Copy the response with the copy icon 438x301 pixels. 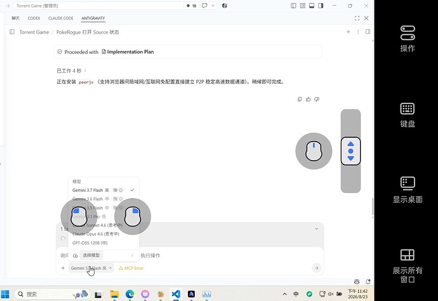pos(300,99)
